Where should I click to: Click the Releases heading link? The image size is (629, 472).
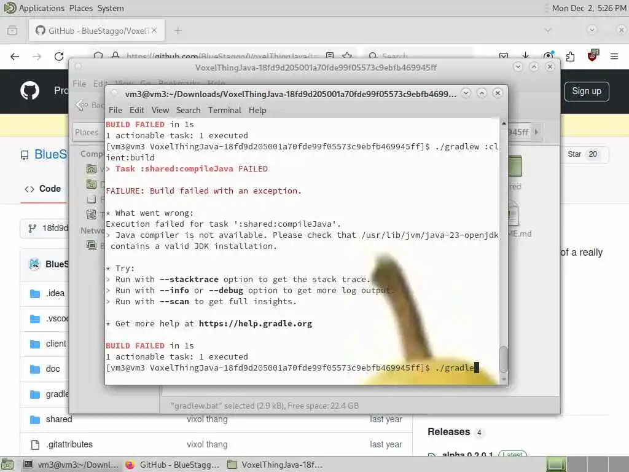pos(448,432)
